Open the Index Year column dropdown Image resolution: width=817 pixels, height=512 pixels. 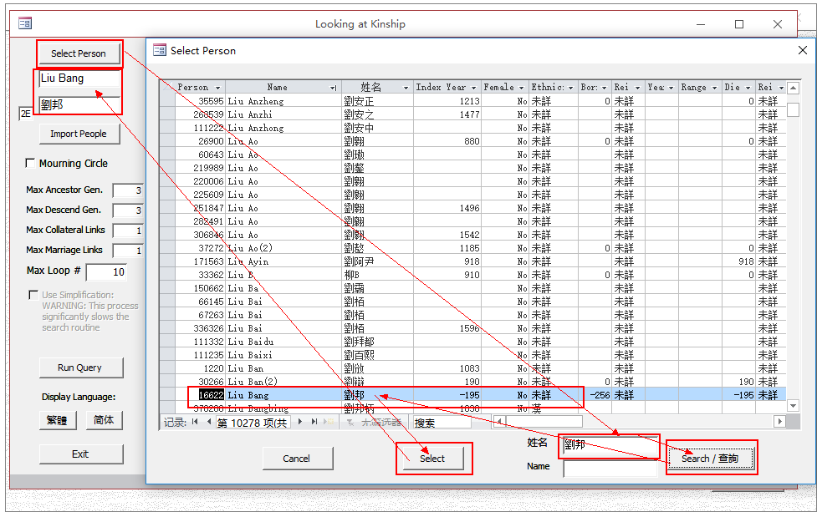pos(475,87)
